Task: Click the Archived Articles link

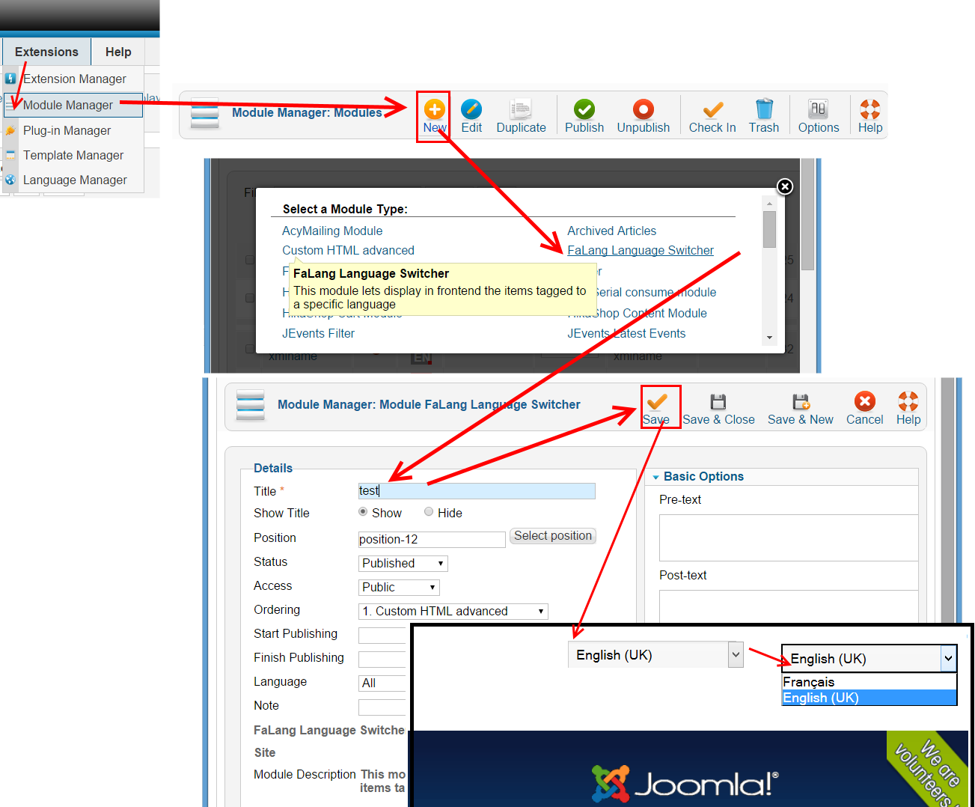Action: coord(611,231)
